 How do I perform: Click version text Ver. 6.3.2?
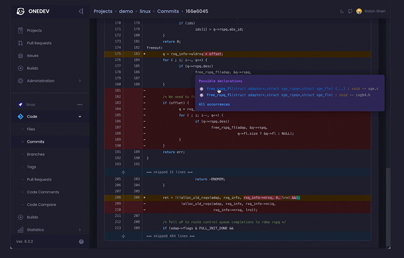[x=24, y=241]
